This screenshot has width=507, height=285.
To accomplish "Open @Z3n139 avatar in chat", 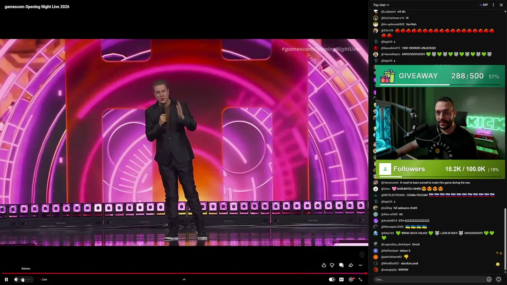I will tap(375, 30).
